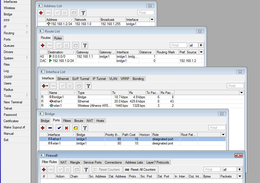
Task: Open add-interface dropdown in Interface List
Action: point(47,86)
